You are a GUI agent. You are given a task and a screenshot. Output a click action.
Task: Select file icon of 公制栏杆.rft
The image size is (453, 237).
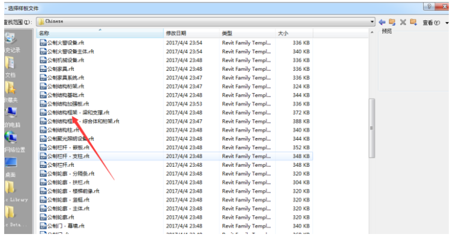click(43, 165)
